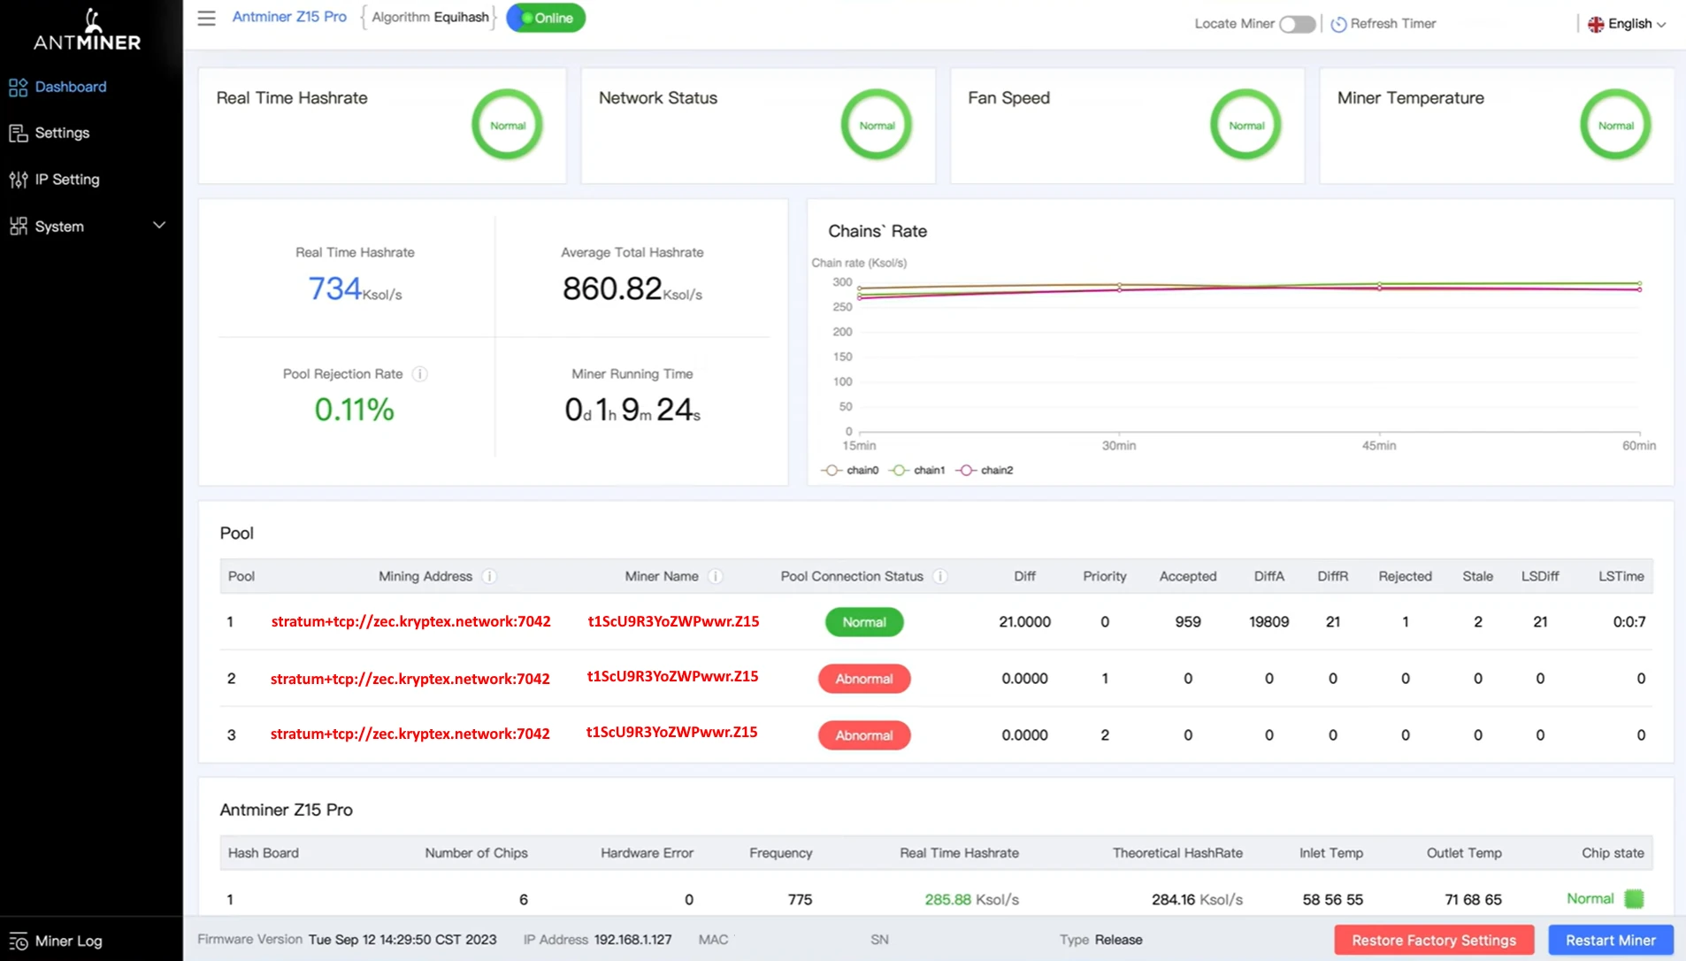Click the Pool Connection Status info icon
Viewport: 1686px width, 961px height.
point(940,576)
